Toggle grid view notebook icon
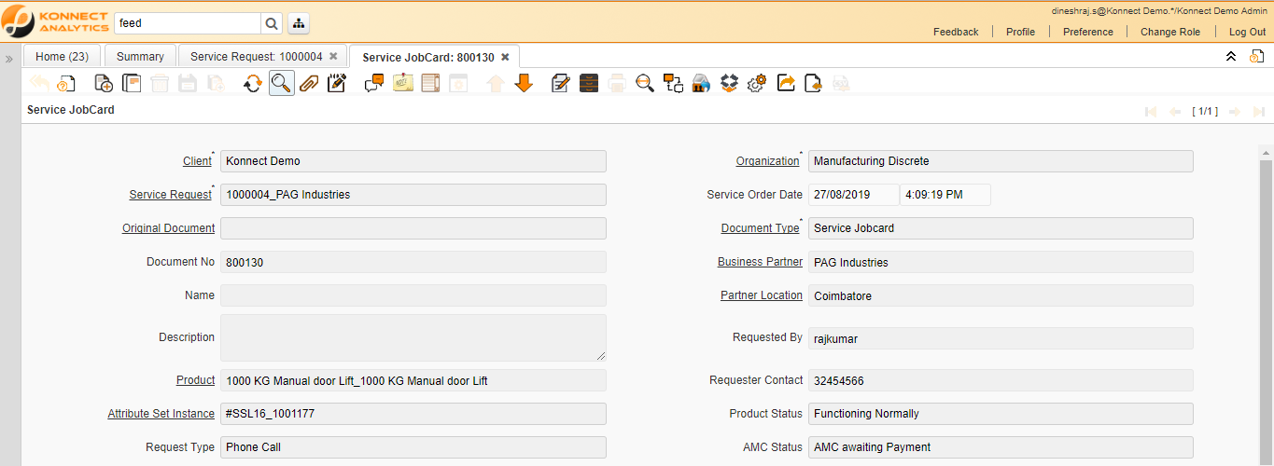Viewport: 1274px width, 466px height. (x=430, y=83)
